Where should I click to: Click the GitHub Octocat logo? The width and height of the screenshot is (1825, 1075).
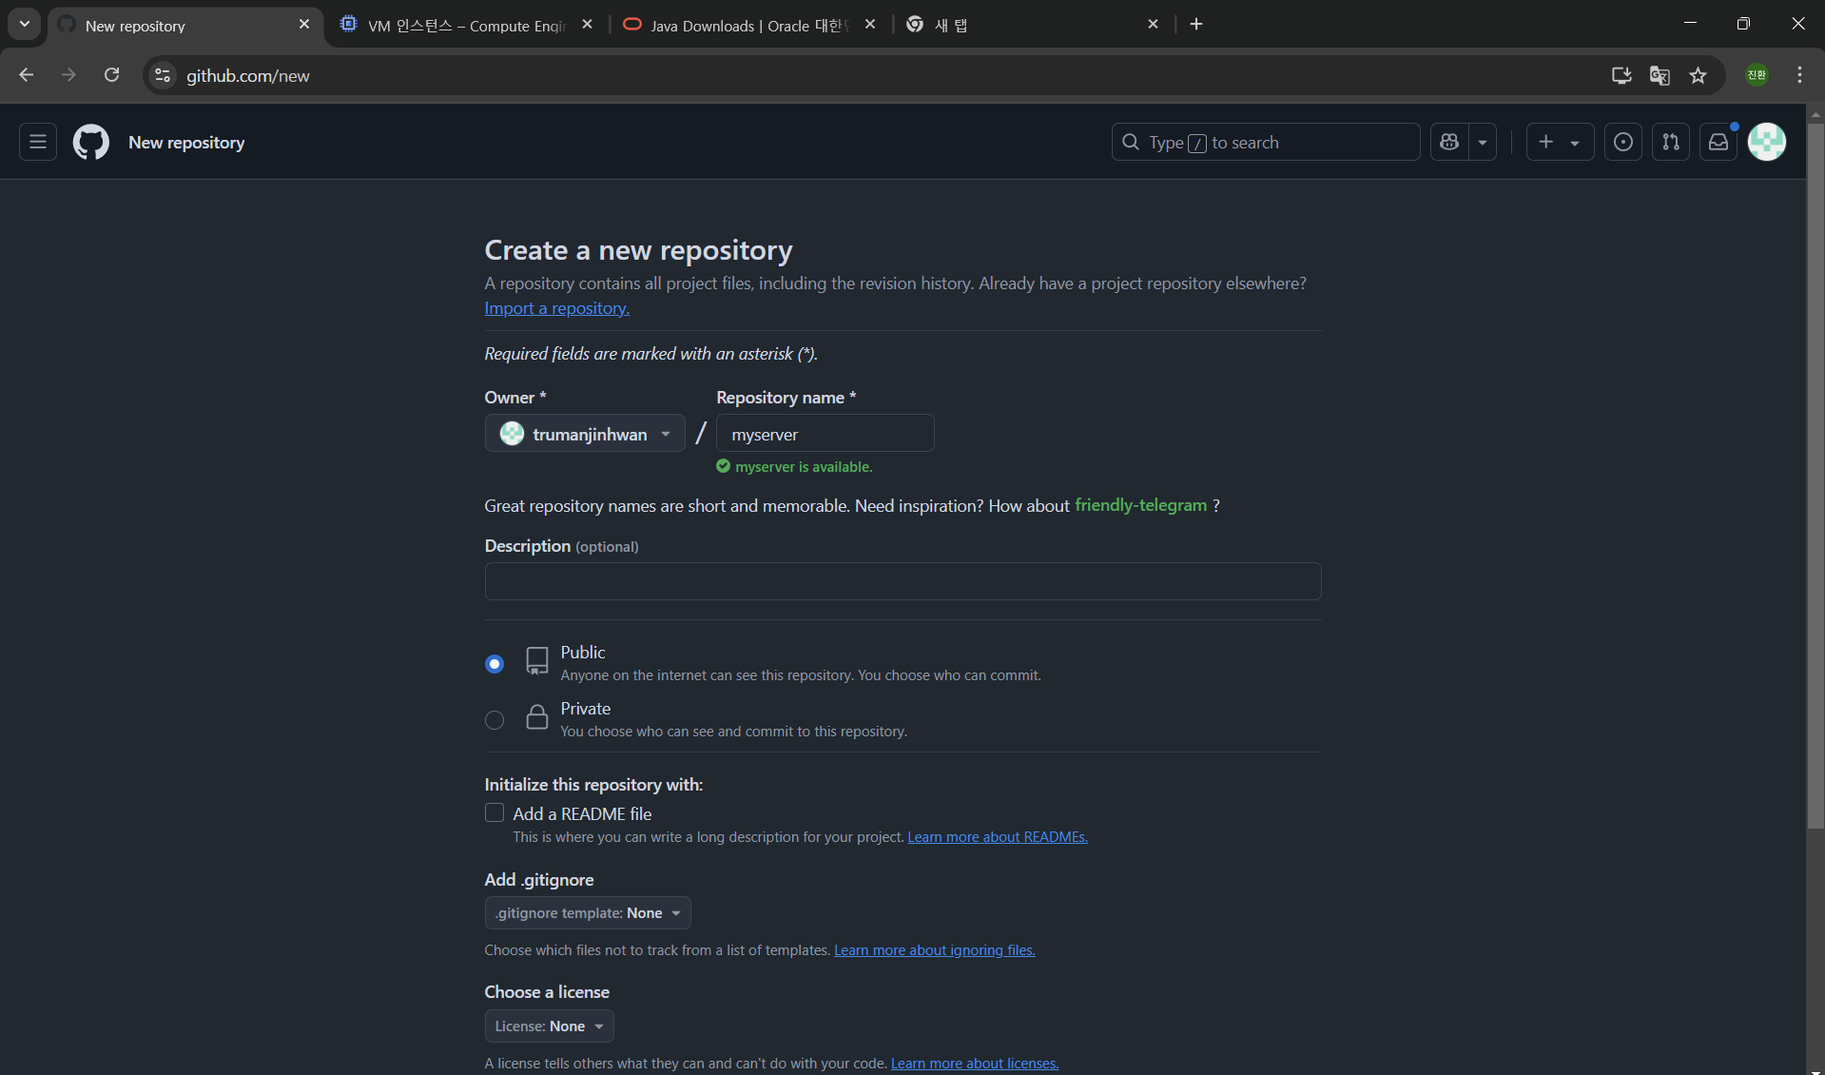point(91,142)
